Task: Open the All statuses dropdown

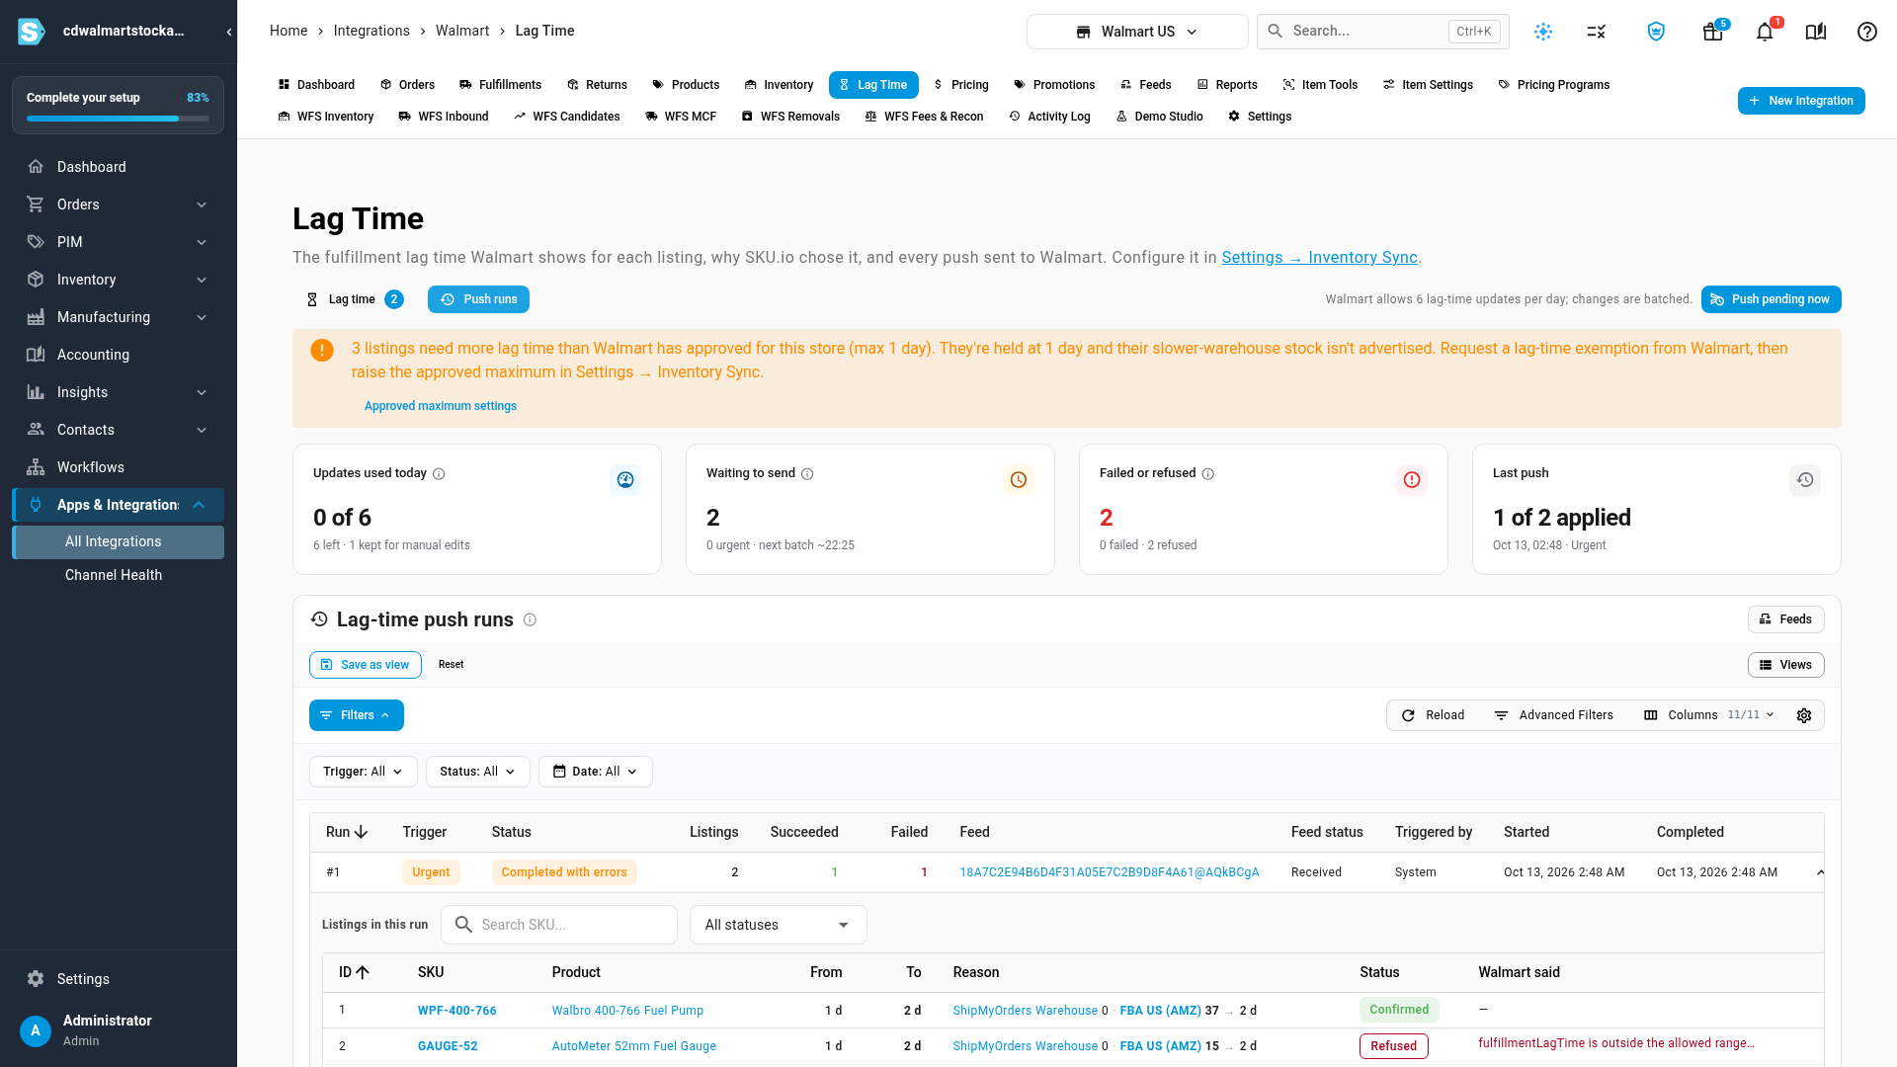Action: [x=779, y=925]
